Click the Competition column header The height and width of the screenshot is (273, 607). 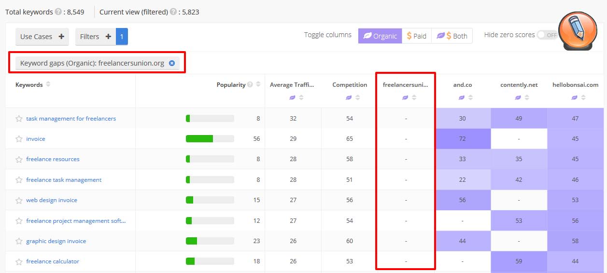point(350,85)
